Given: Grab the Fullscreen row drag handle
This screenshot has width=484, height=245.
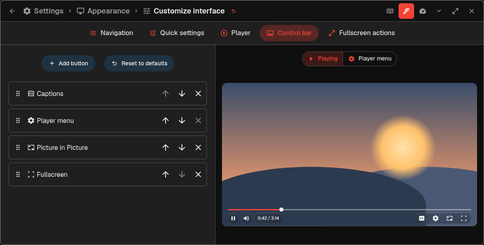Looking at the screenshot, I should 18,174.
